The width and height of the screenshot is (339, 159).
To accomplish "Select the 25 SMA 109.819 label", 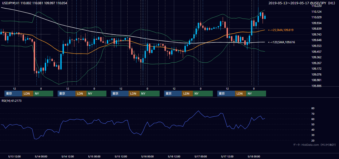I will (x=281, y=30).
